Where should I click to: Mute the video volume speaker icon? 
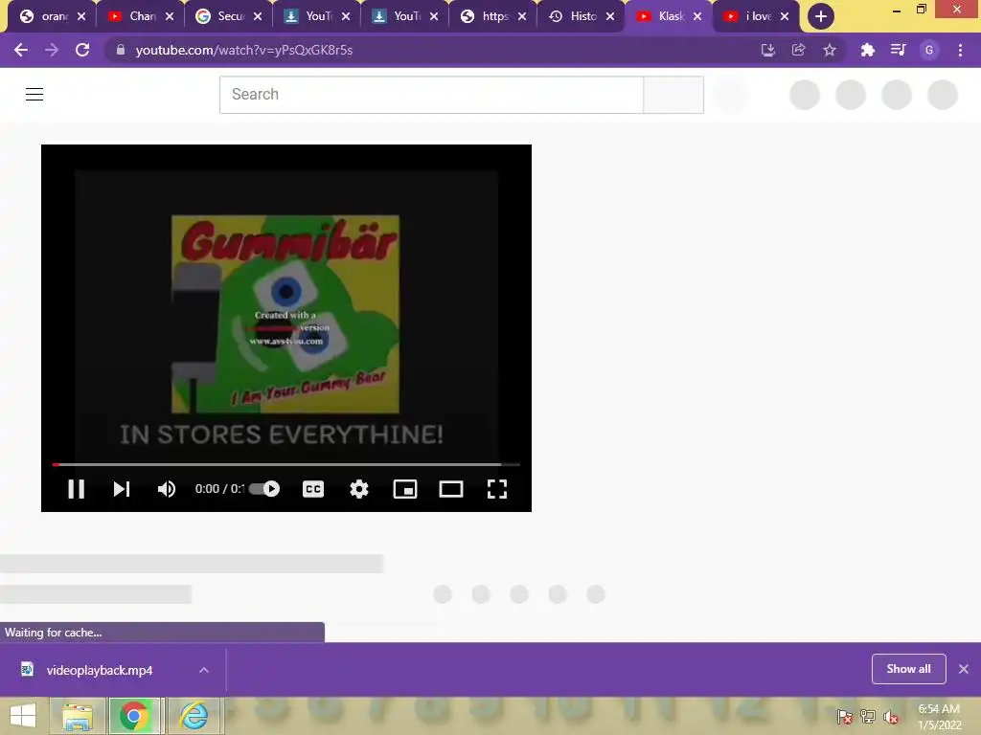click(167, 489)
